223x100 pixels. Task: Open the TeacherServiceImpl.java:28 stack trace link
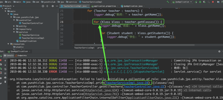[127, 83]
